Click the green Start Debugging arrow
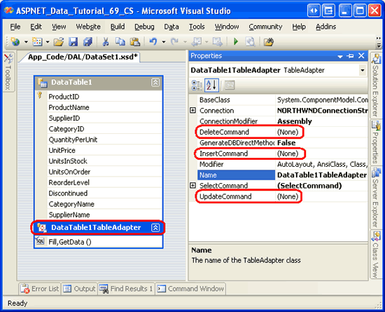This screenshot has width=385, height=312. point(236,41)
